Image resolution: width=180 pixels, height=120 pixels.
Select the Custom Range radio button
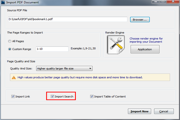click(10, 49)
